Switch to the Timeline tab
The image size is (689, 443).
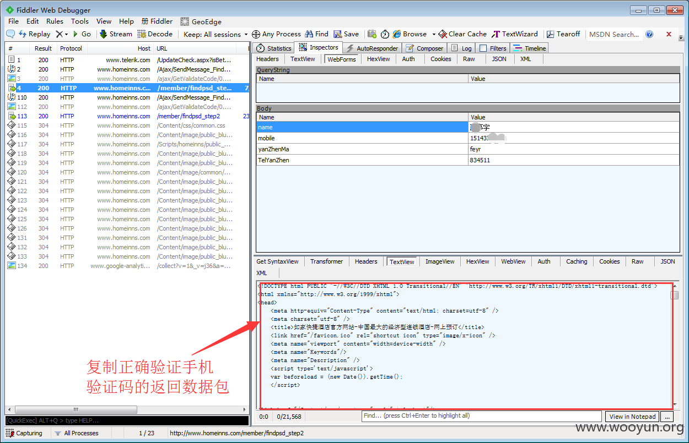[x=529, y=48]
